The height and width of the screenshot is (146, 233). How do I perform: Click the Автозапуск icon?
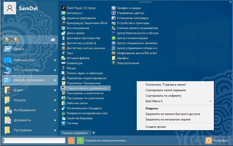pyautogui.click(x=63, y=13)
